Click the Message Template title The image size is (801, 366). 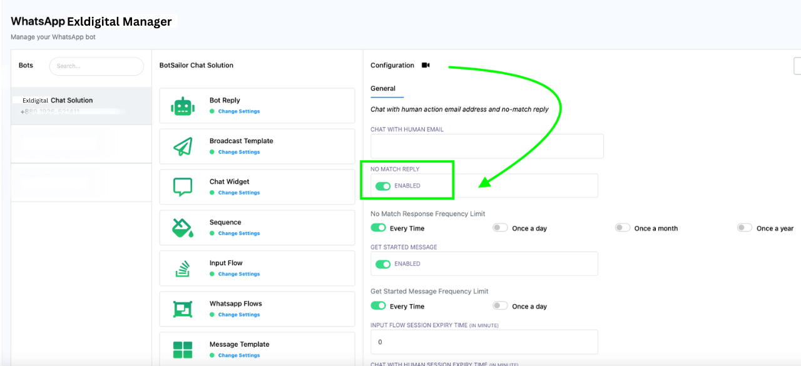(240, 344)
